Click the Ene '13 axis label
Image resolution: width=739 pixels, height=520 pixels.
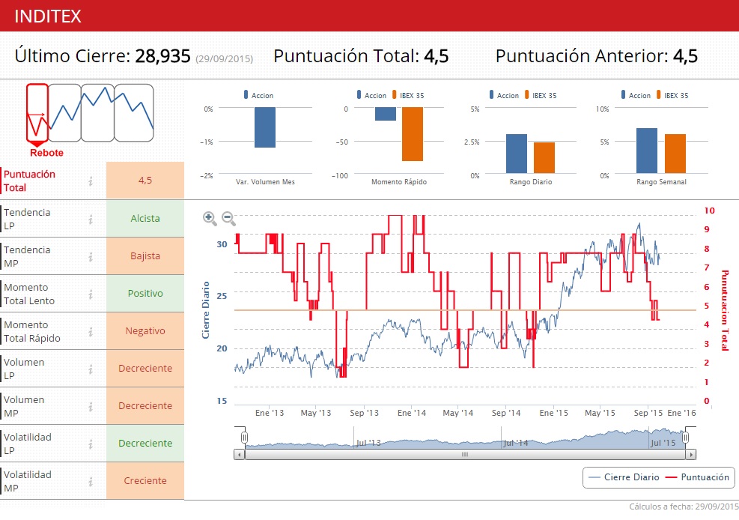(x=270, y=413)
